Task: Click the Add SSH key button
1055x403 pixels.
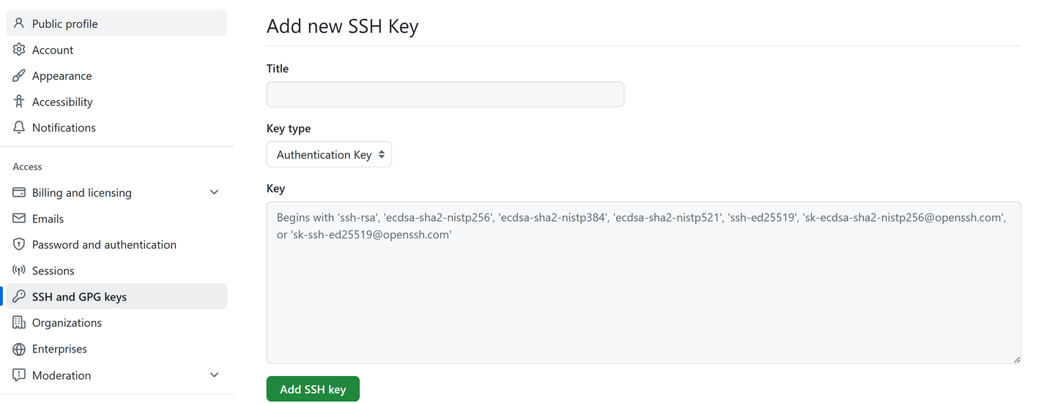Action: point(313,389)
